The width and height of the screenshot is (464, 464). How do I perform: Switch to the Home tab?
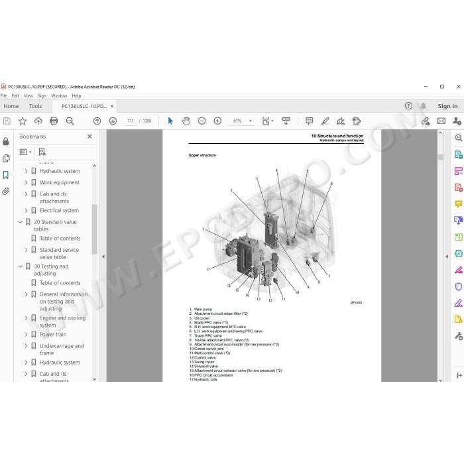[11, 106]
